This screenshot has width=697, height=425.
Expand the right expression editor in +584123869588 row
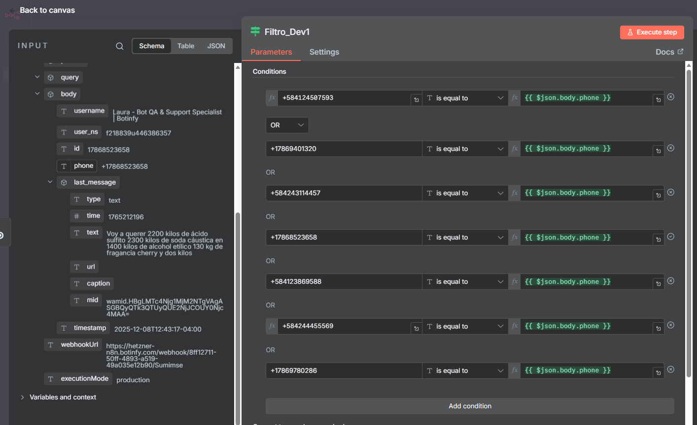(658, 284)
